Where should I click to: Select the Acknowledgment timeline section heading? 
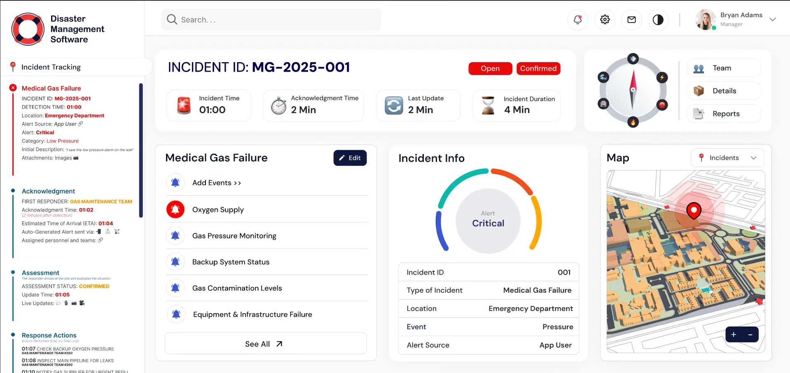pos(48,191)
